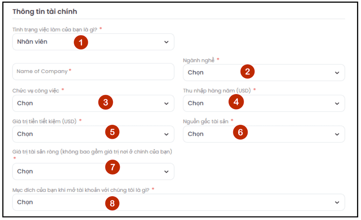Open the Giá trị tài sản ròng dropdown
The width and height of the screenshot is (361, 220).
[93, 171]
